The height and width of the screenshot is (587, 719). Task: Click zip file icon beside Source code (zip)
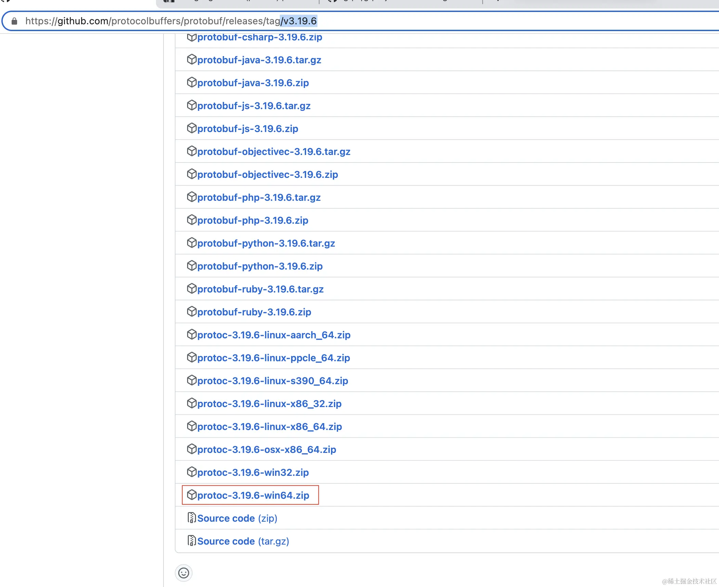point(192,518)
